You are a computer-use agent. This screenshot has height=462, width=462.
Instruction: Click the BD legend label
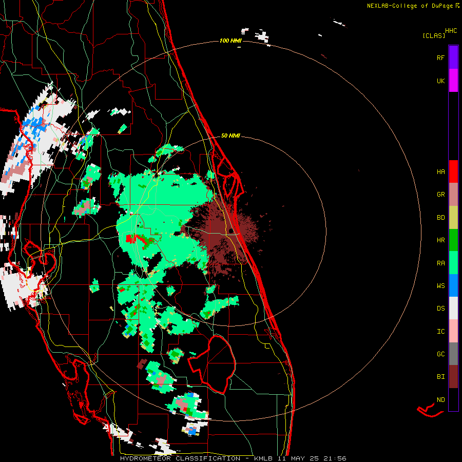tap(440, 218)
